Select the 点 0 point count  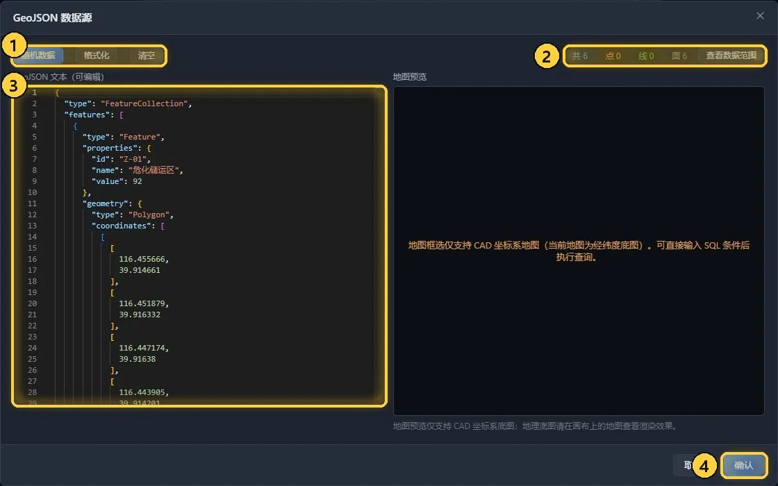pyautogui.click(x=613, y=56)
